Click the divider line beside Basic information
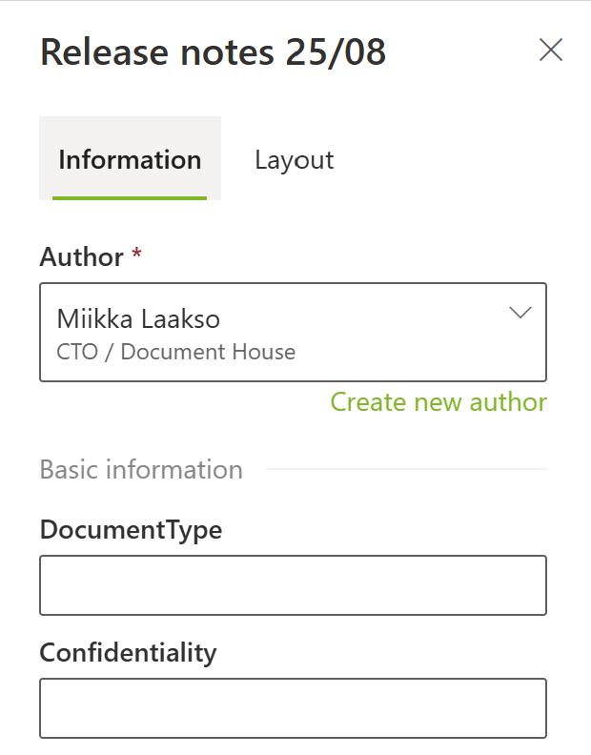 tap(405, 470)
